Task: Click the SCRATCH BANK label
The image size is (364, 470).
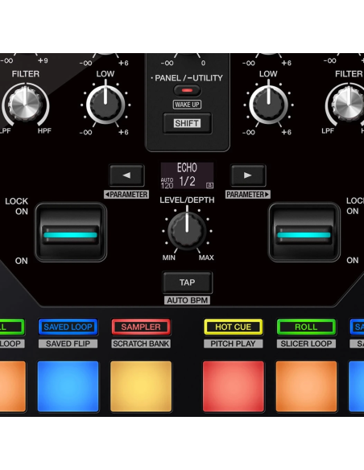Action: [141, 344]
